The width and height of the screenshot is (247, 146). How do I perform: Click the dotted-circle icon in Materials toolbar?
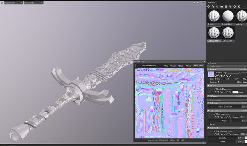(x=217, y=6)
